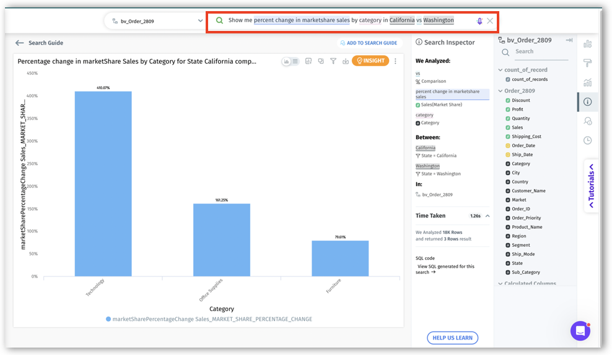This screenshot has width=612, height=355.
Task: Click the back arrow beside Search Guide
Action: click(x=20, y=43)
